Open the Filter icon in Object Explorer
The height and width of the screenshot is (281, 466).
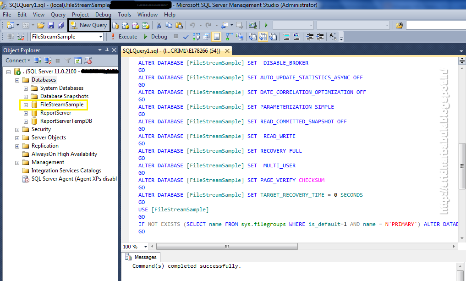pos(67,61)
